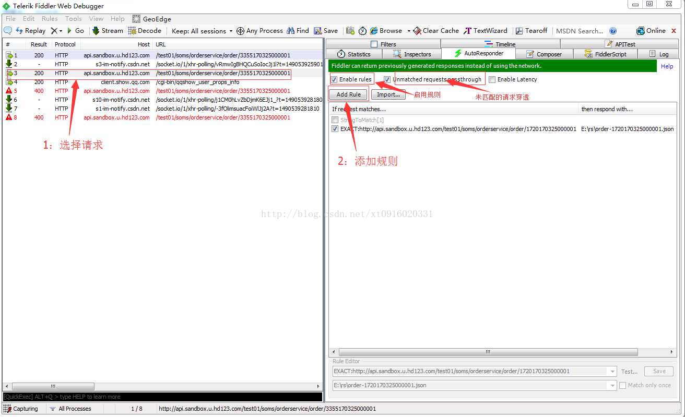Screen dimensions: 685x417
Task: Open the Tools menu
Action: (x=73, y=18)
